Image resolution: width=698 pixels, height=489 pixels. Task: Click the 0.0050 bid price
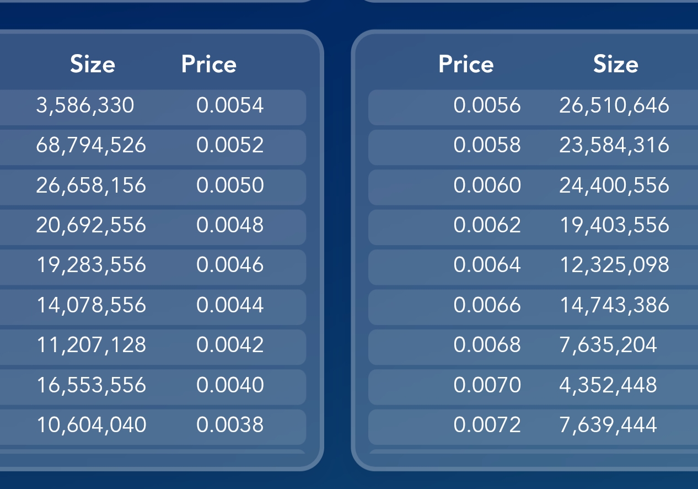[x=230, y=185]
